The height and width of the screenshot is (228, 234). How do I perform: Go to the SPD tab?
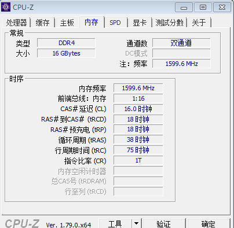coord(115,23)
